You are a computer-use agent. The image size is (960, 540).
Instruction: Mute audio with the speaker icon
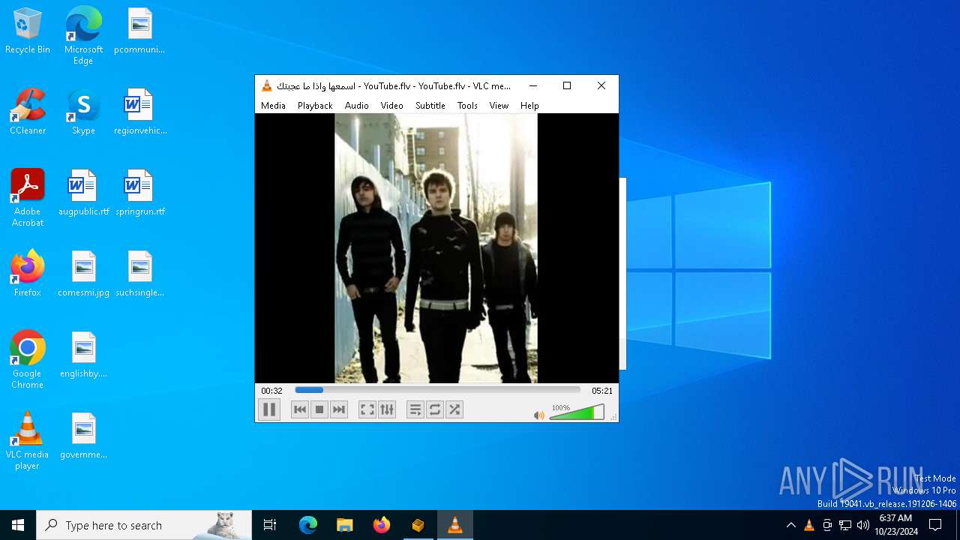[x=538, y=415]
